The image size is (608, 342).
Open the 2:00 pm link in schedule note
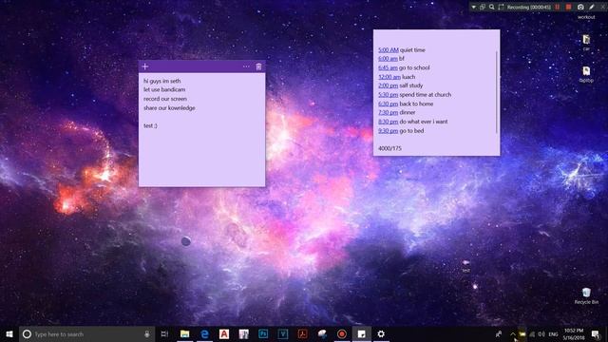(389, 85)
